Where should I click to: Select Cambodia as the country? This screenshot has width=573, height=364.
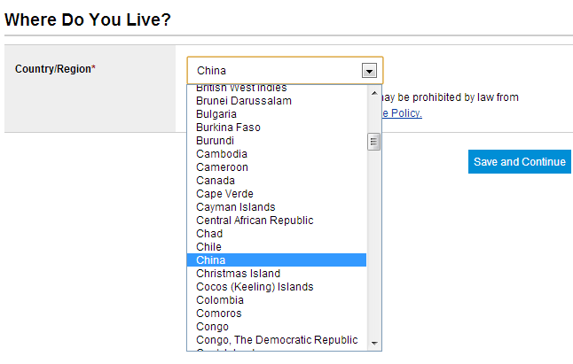[x=222, y=154]
